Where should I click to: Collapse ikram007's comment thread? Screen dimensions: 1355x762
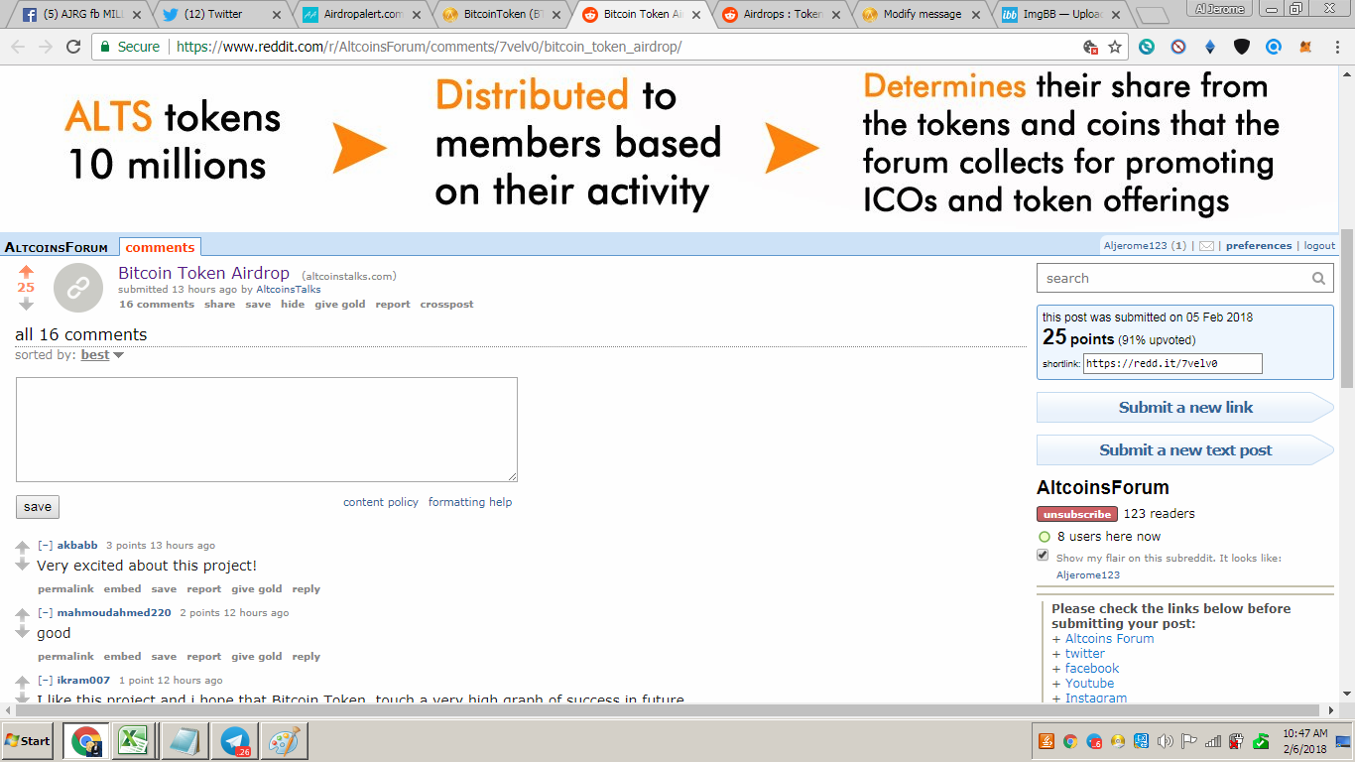pyautogui.click(x=45, y=681)
